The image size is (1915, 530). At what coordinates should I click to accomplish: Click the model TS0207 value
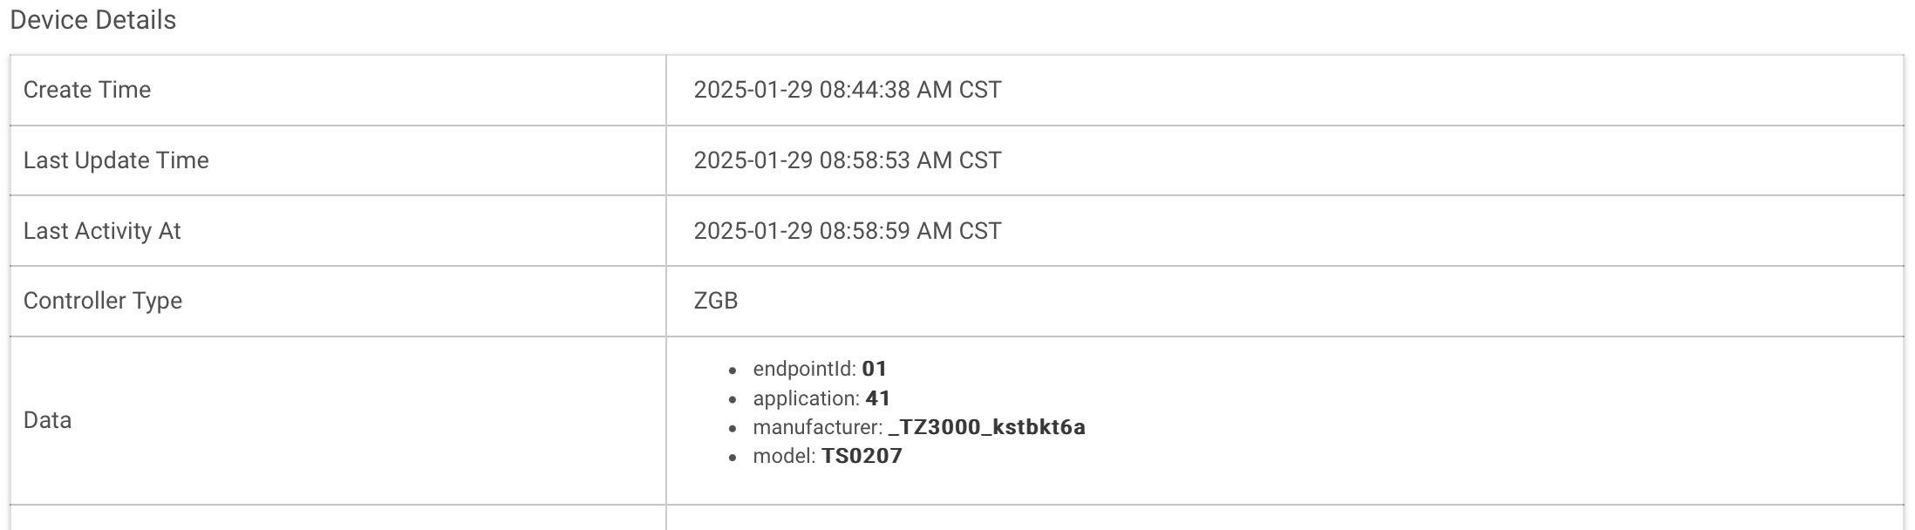(862, 456)
